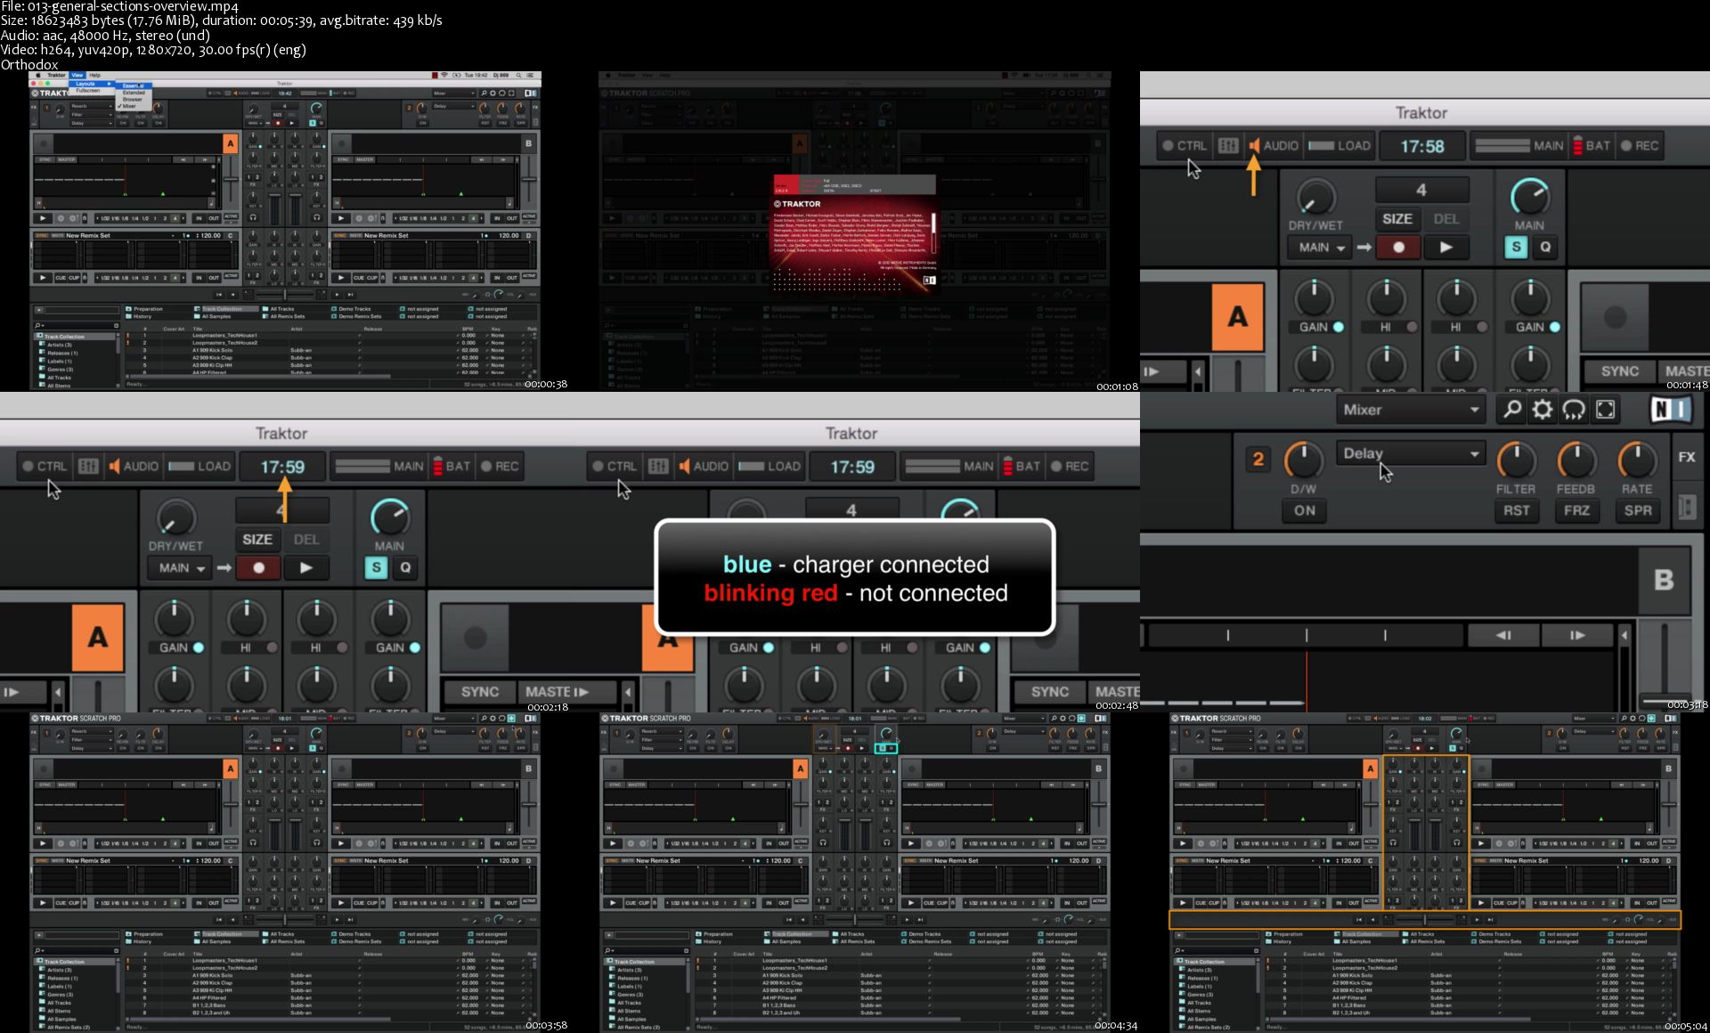In 03:18 frame, open the Delay effect dropdown
This screenshot has height=1033, width=1710.
[x=1411, y=453]
